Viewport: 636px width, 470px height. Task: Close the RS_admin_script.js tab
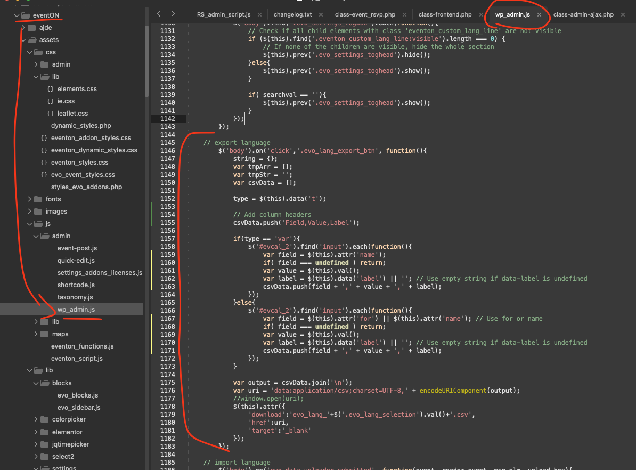point(259,14)
